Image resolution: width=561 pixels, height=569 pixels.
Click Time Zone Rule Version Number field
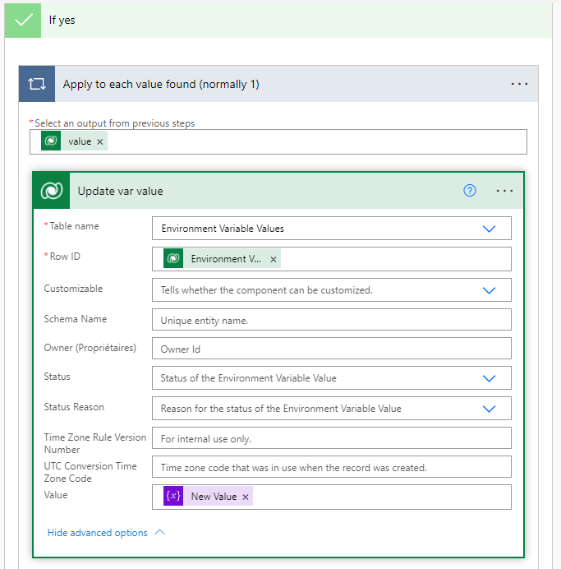click(x=332, y=438)
